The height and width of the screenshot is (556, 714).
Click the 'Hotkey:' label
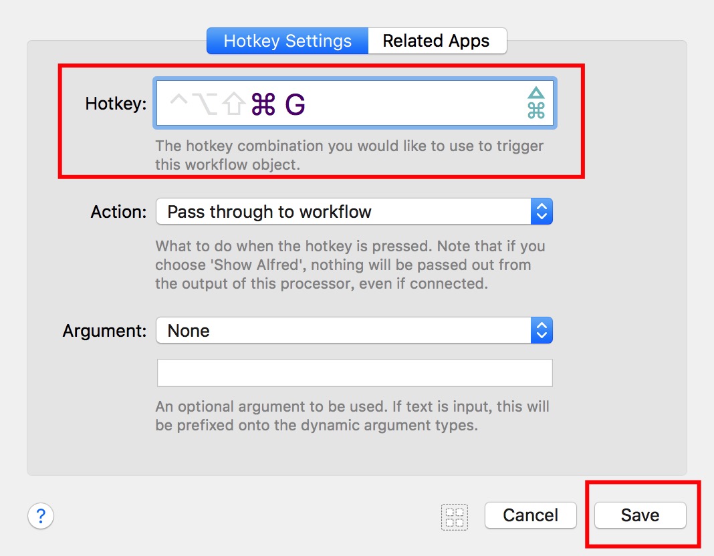point(116,104)
